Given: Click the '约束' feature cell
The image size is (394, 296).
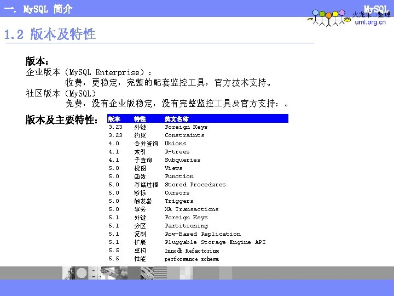Looking at the screenshot, I should [140, 135].
